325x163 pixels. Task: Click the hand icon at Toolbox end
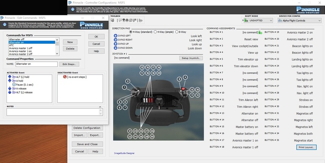coord(141,20)
